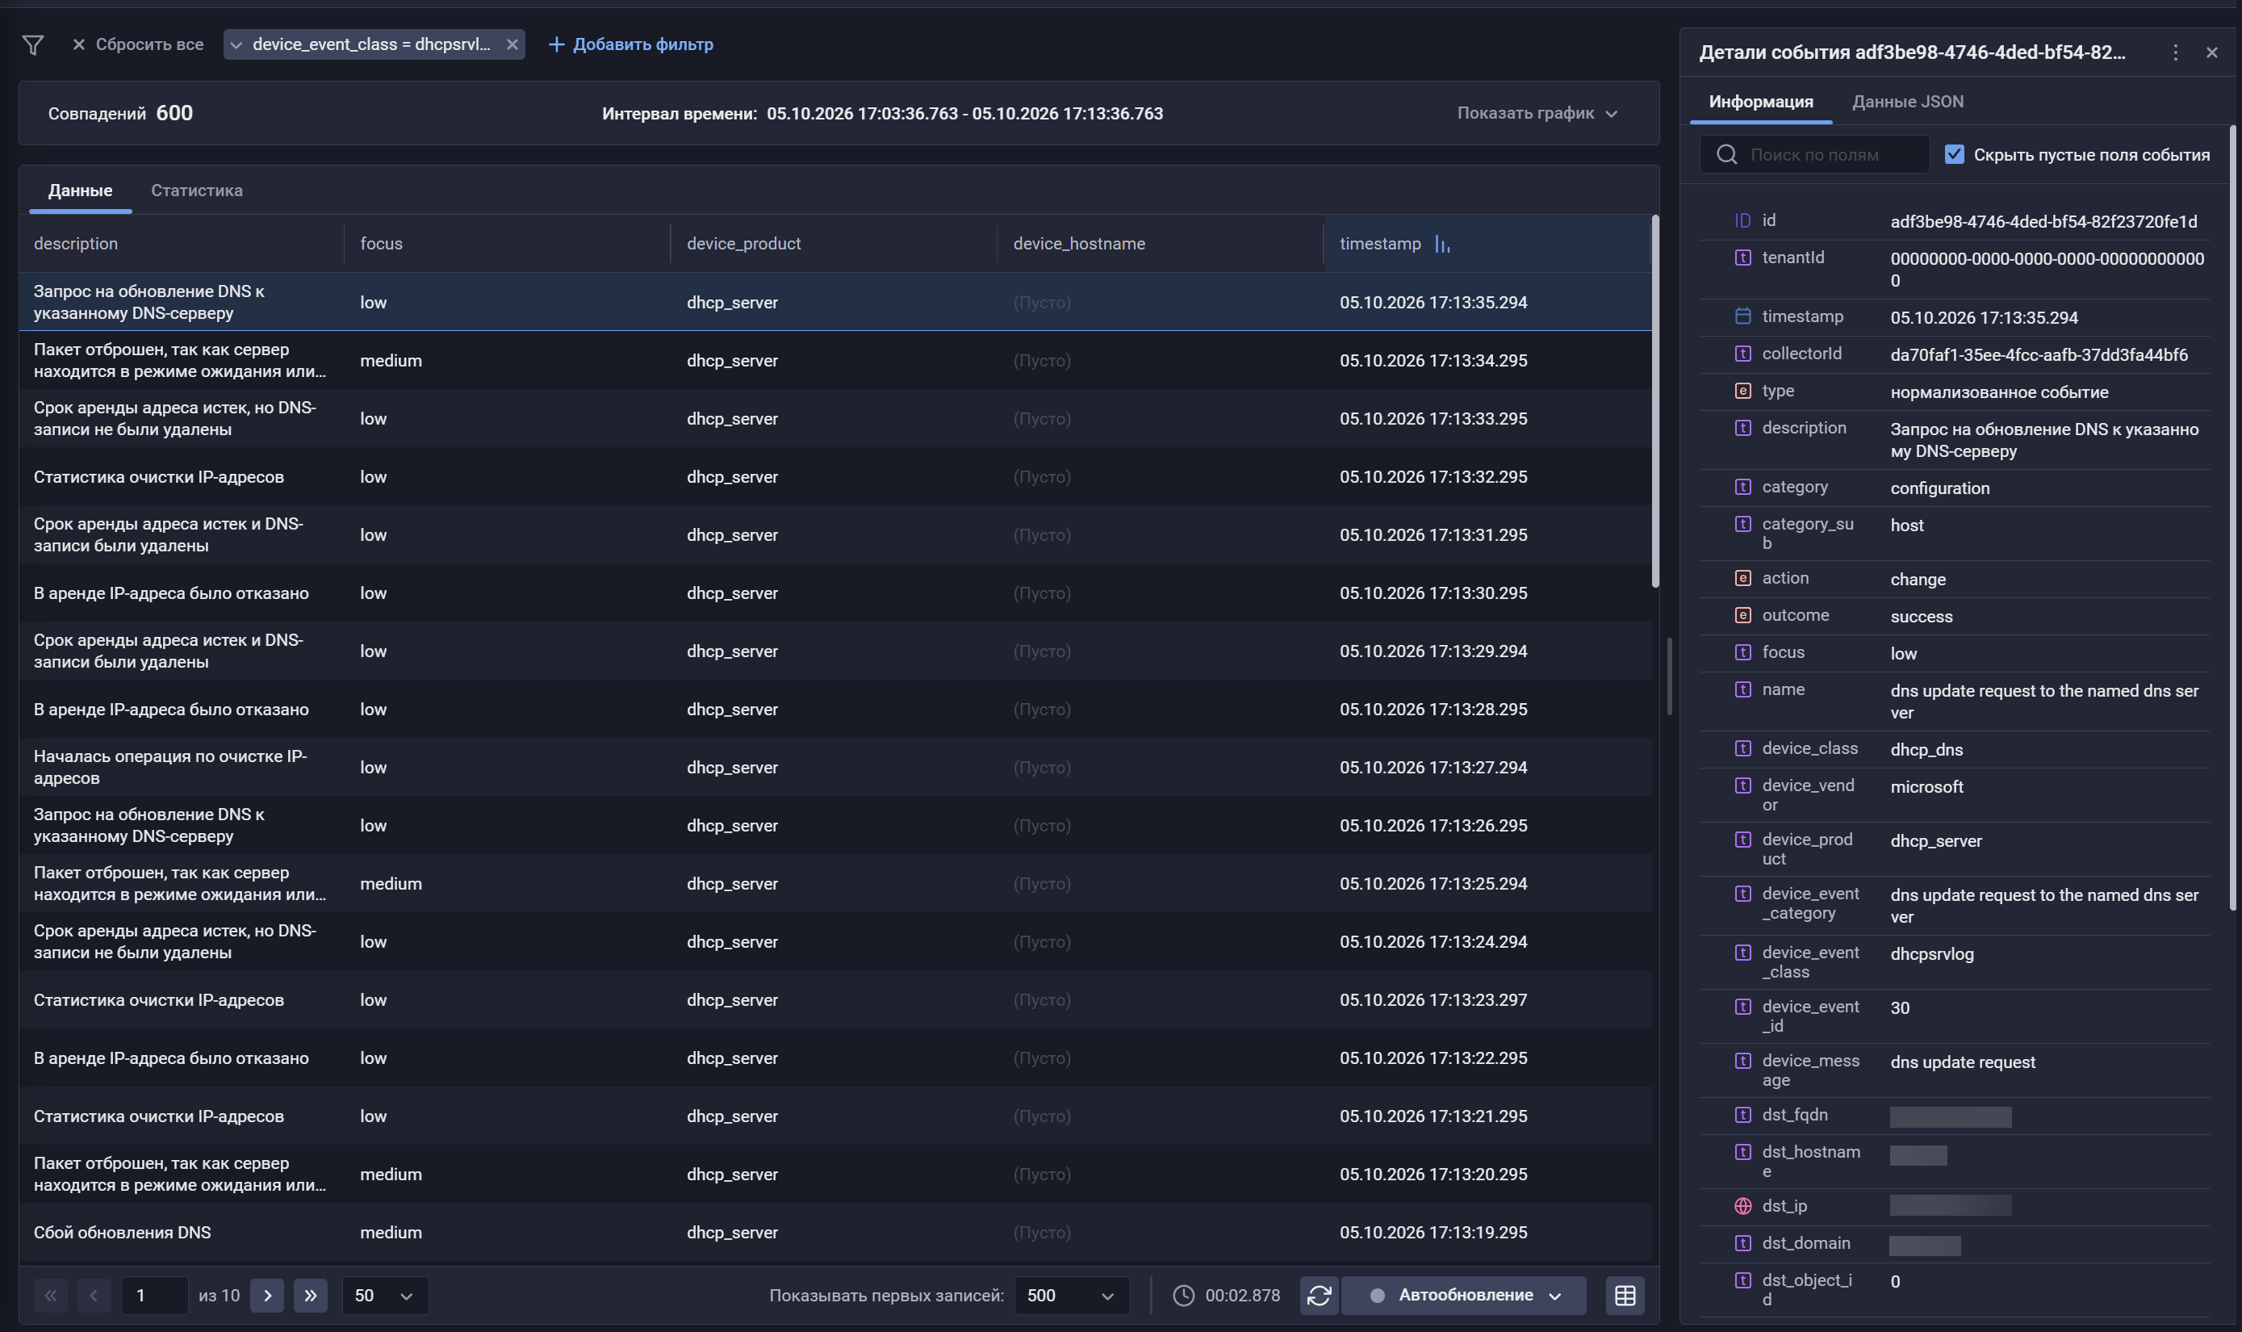Go to the next page arrow
Screen dimensions: 2242x1332
tap(267, 1295)
